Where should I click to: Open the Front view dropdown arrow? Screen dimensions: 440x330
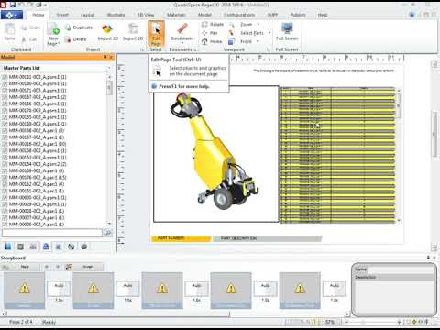click(258, 41)
